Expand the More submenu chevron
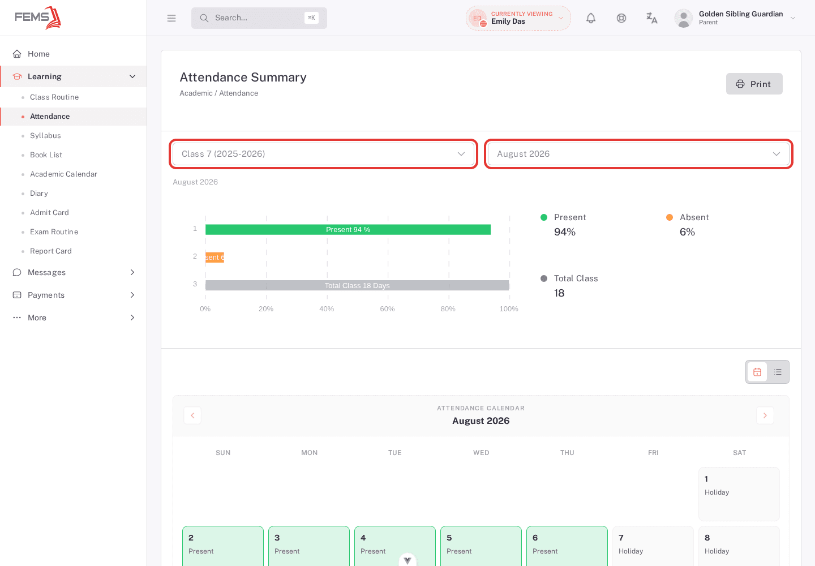The image size is (815, 566). [132, 318]
